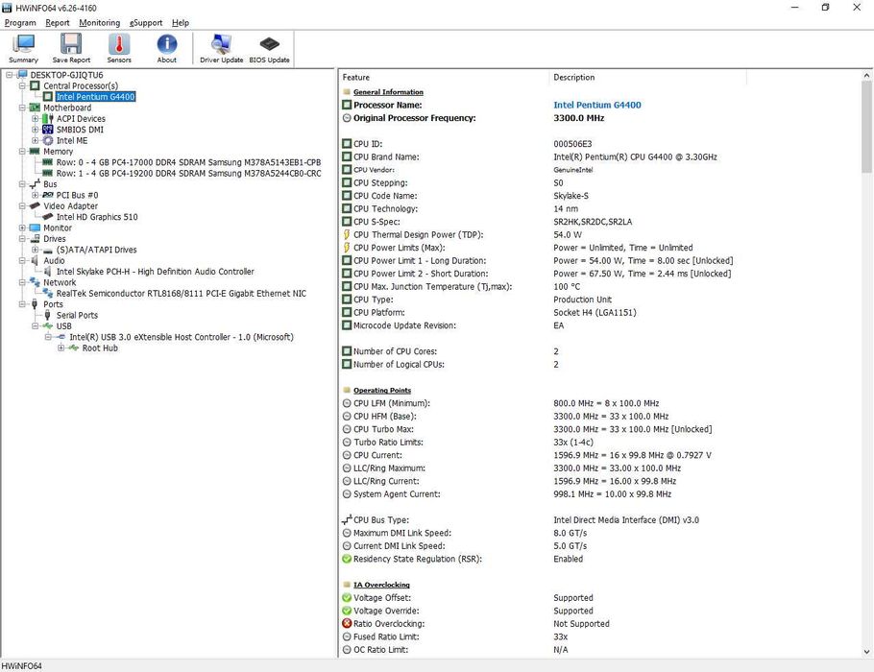Click the DESKTOP-GJIQTU6 computer icon
Screen dimensions: 874x672
[x=22, y=75]
